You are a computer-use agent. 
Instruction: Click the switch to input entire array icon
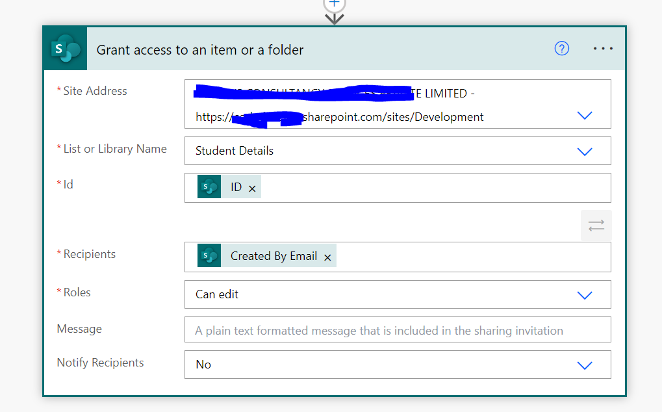596,224
